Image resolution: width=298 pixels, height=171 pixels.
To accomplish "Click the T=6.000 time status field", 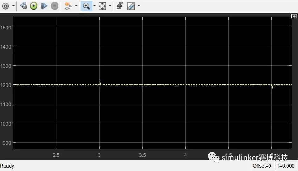I will [x=286, y=166].
